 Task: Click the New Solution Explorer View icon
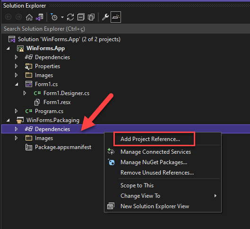(x=111, y=206)
